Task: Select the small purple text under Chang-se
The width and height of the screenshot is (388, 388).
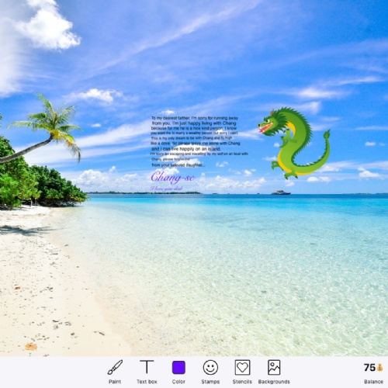Action: click(166, 189)
